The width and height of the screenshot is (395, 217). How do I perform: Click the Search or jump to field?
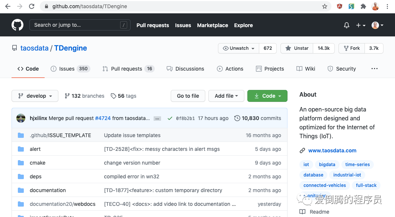80,25
